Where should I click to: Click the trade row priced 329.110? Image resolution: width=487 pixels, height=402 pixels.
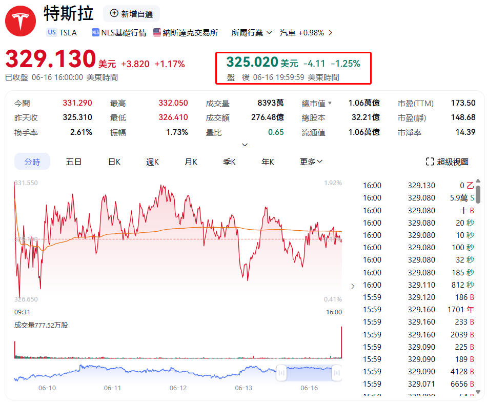pyautogui.click(x=418, y=285)
